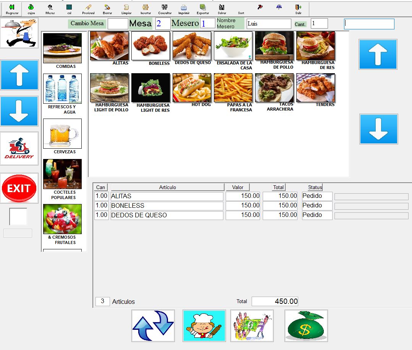Screen dimensions: 412x350
Task: Click the down arrow beside the category list
Action: tap(19, 111)
